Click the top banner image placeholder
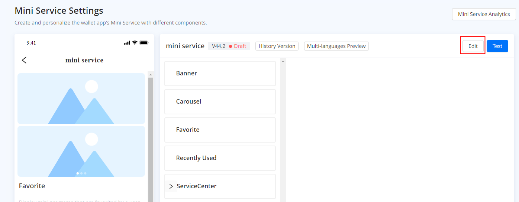This screenshot has height=202, width=519. (x=81, y=98)
